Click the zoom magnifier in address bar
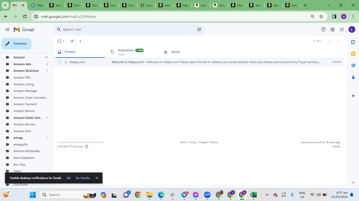This screenshot has width=359, height=201. pos(313,16)
